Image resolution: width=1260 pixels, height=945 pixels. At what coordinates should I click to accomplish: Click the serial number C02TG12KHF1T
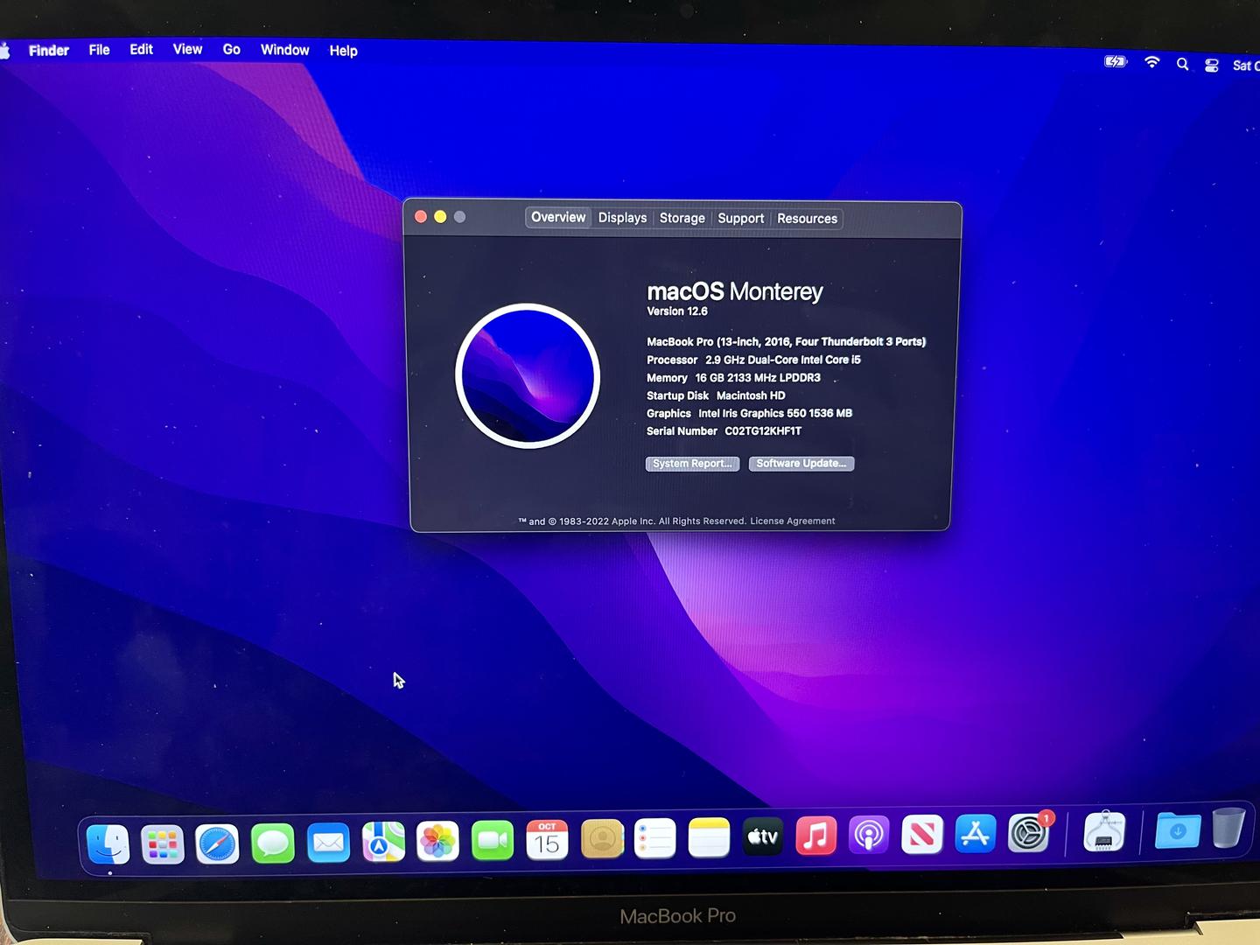click(x=763, y=431)
